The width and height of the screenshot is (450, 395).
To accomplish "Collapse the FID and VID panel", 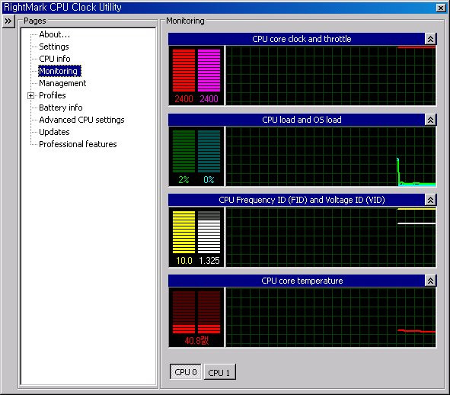I will tap(430, 200).
